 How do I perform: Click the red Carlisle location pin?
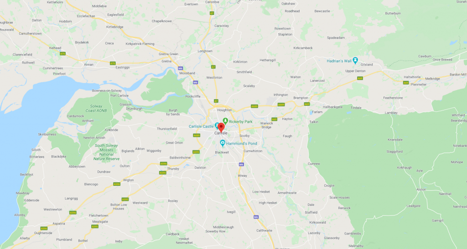[221, 127]
